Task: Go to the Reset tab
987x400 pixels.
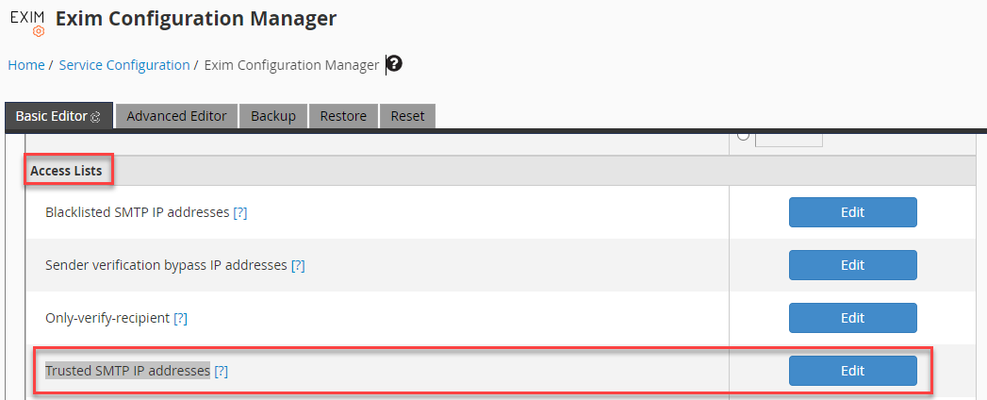Action: coord(407,116)
